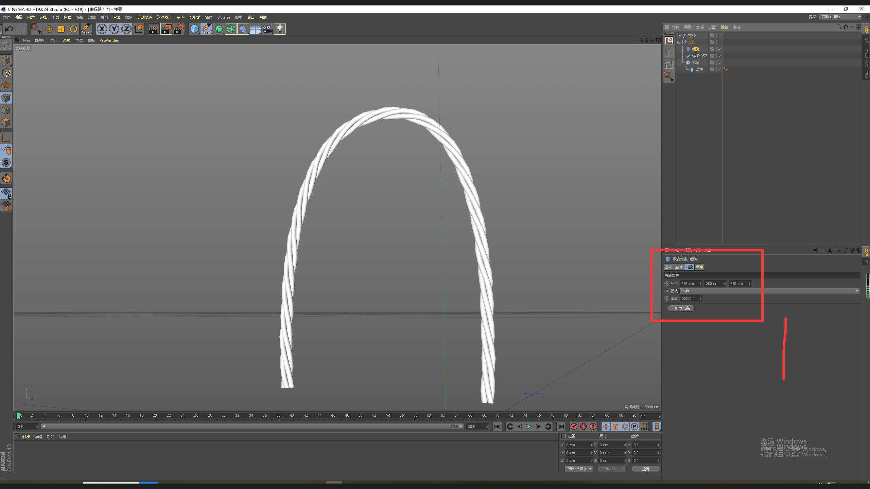
Task: Click the cube primitive icon
Action: point(194,29)
